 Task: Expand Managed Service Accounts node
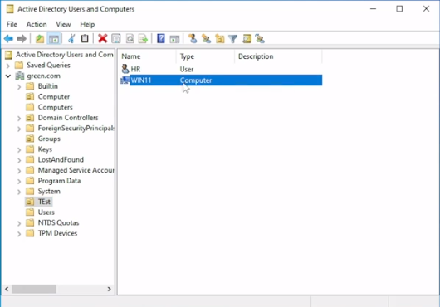(19, 171)
